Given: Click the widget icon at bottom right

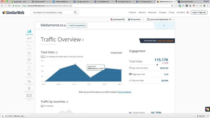Looking at the screenshot, I should pyautogui.click(x=207, y=109).
